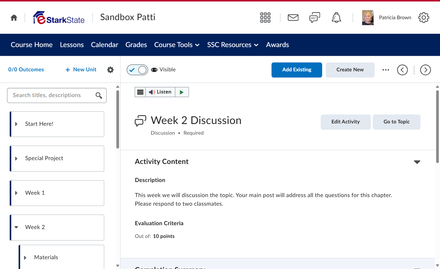Open Grades in the navbar
The width and height of the screenshot is (440, 269).
pyautogui.click(x=136, y=45)
